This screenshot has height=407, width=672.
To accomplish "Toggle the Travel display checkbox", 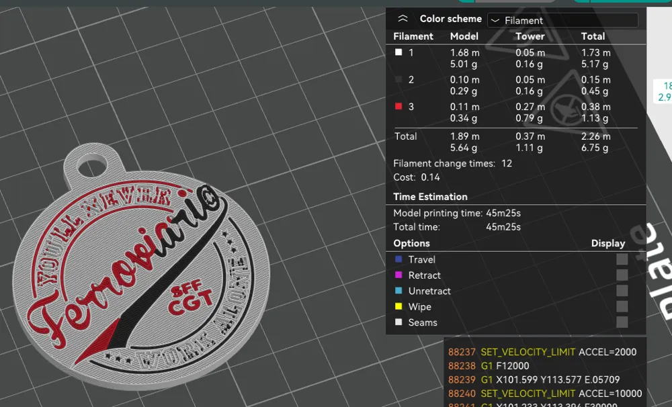I will [622, 259].
